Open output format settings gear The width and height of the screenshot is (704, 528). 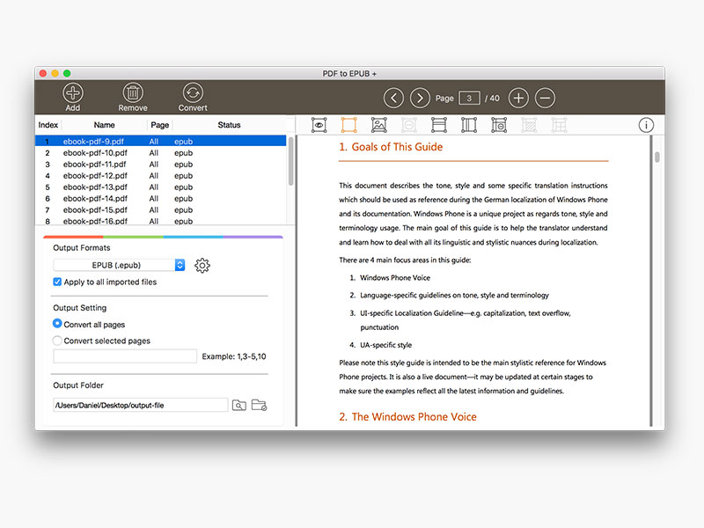pos(202,265)
